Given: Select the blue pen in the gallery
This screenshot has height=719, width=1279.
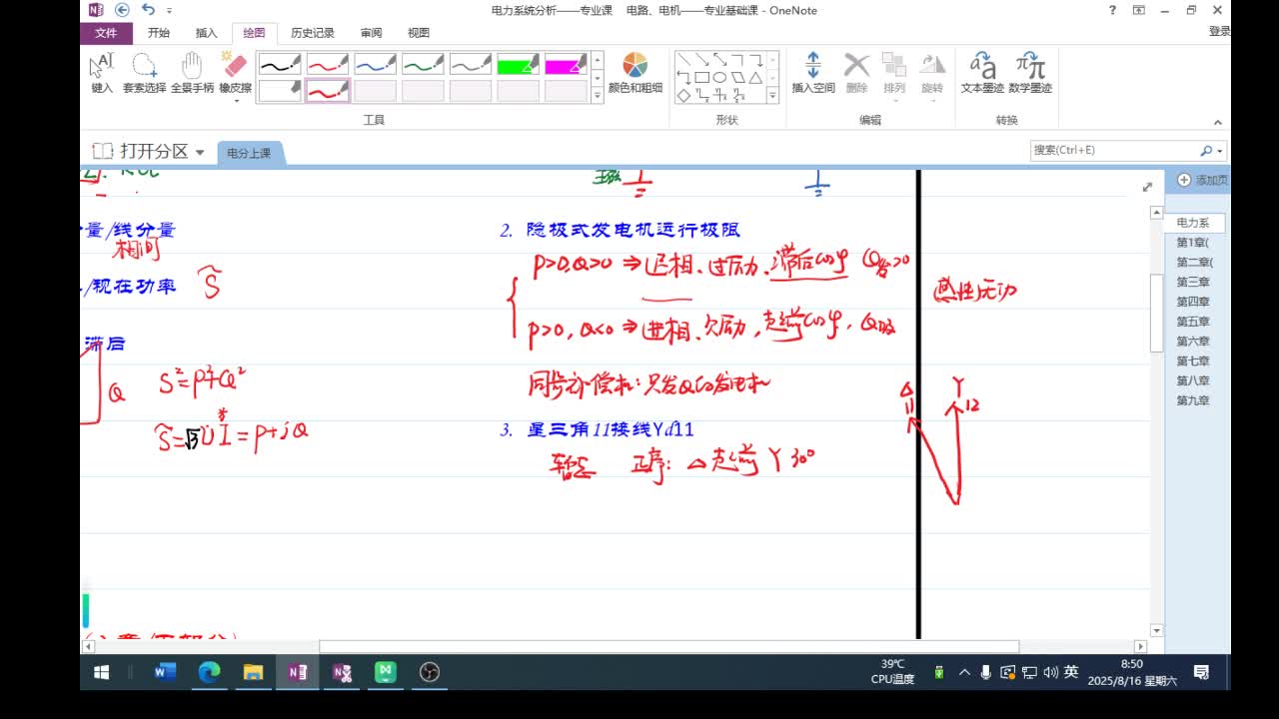Looking at the screenshot, I should pos(375,65).
